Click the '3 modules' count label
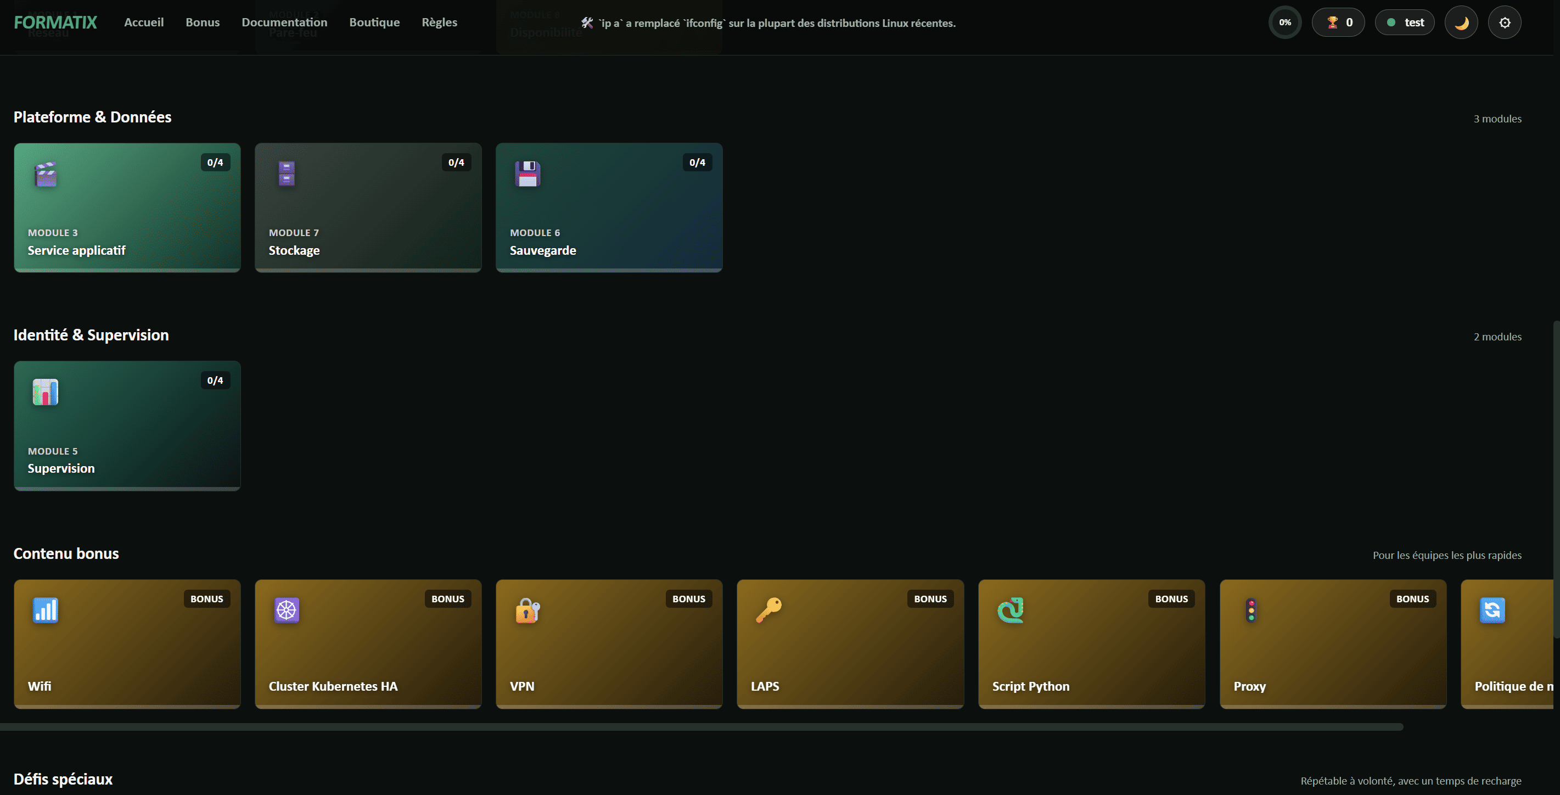Image resolution: width=1560 pixels, height=795 pixels. pos(1497,119)
